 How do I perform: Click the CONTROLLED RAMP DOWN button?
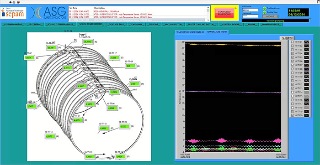pos(224,13)
